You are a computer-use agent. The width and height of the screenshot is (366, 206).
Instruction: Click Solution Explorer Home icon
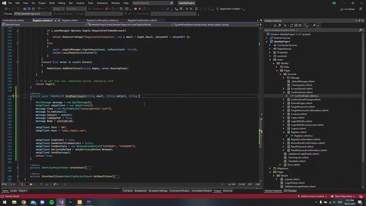point(275,25)
